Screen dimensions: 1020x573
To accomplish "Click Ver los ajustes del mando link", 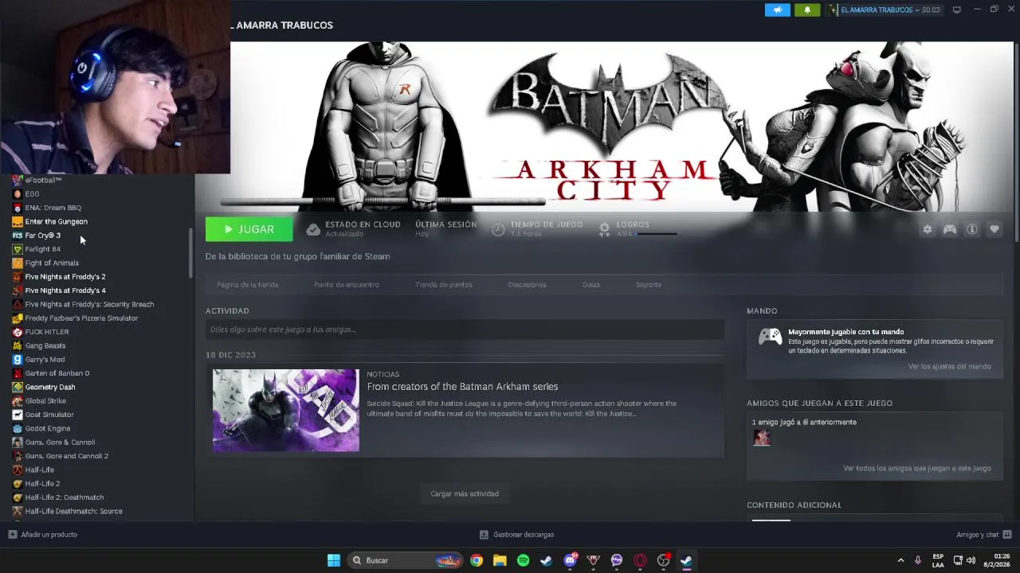I will coord(950,367).
